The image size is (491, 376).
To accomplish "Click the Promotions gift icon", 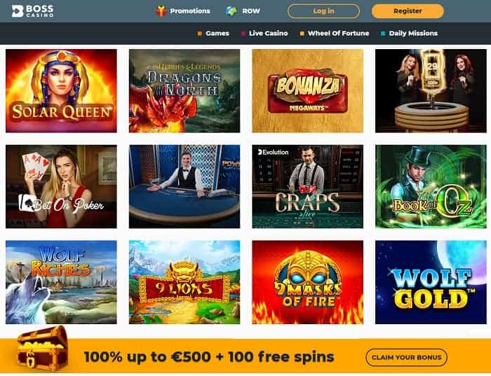I will click(x=161, y=11).
